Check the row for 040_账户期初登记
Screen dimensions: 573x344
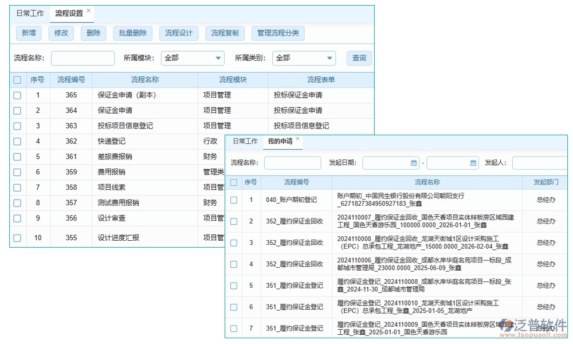[x=234, y=200]
